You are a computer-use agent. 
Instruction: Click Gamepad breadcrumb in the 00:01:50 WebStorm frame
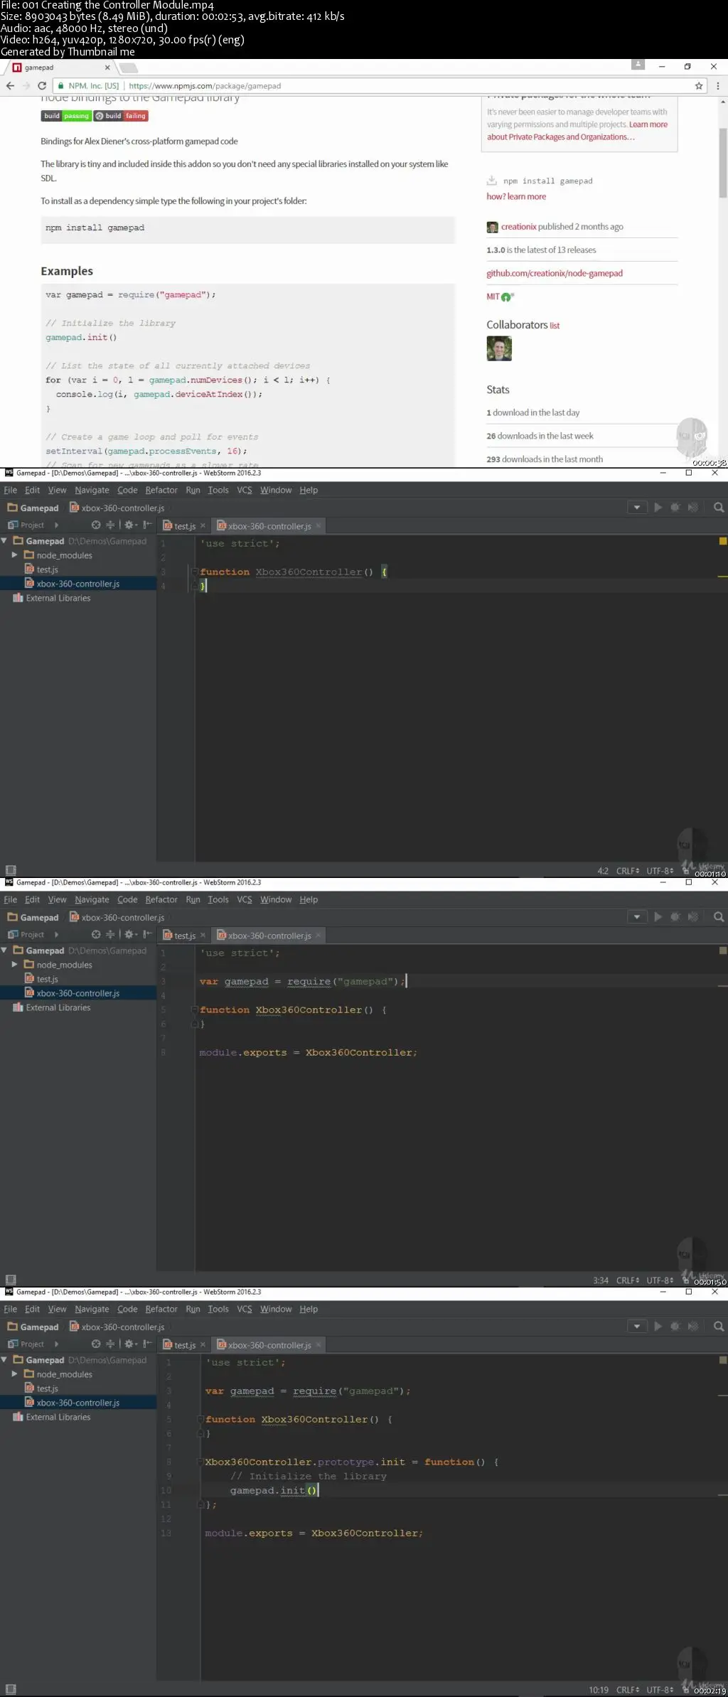(x=33, y=917)
